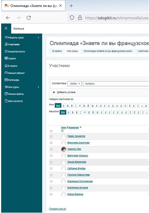The image size is (149, 213).
Task: Collapse the Разделы курса sidebar section
Action: click(38, 38)
